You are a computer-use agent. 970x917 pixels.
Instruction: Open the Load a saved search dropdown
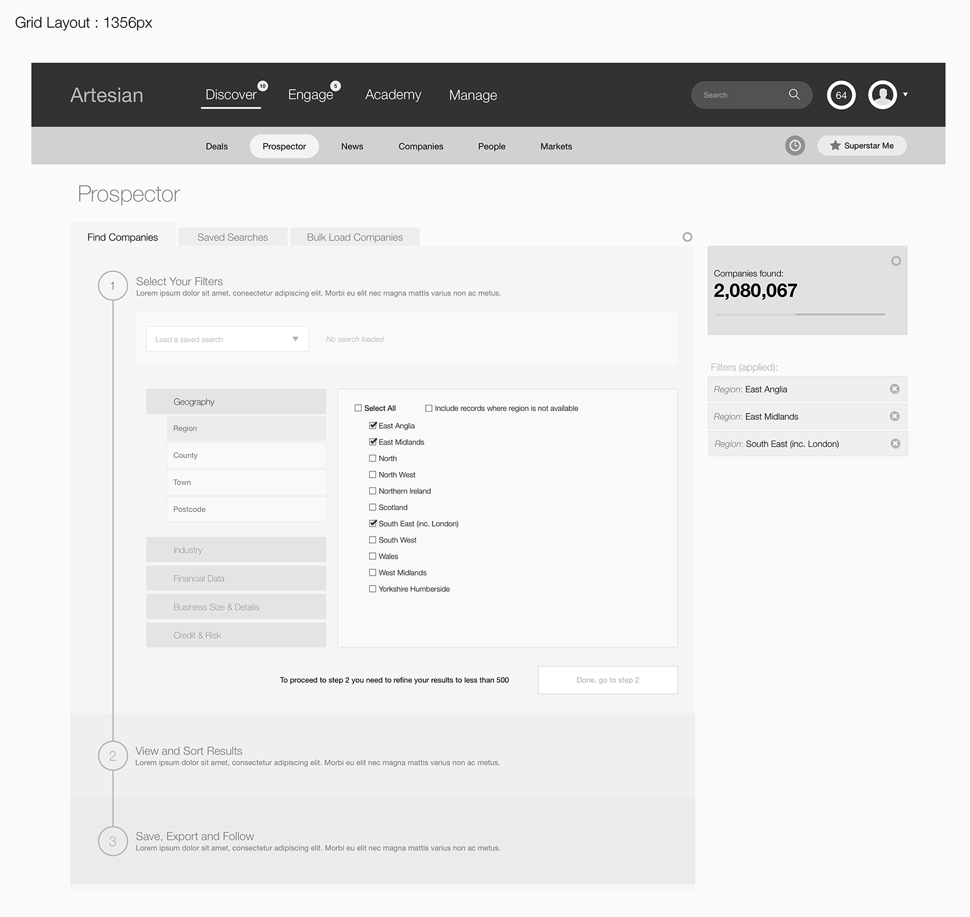227,339
